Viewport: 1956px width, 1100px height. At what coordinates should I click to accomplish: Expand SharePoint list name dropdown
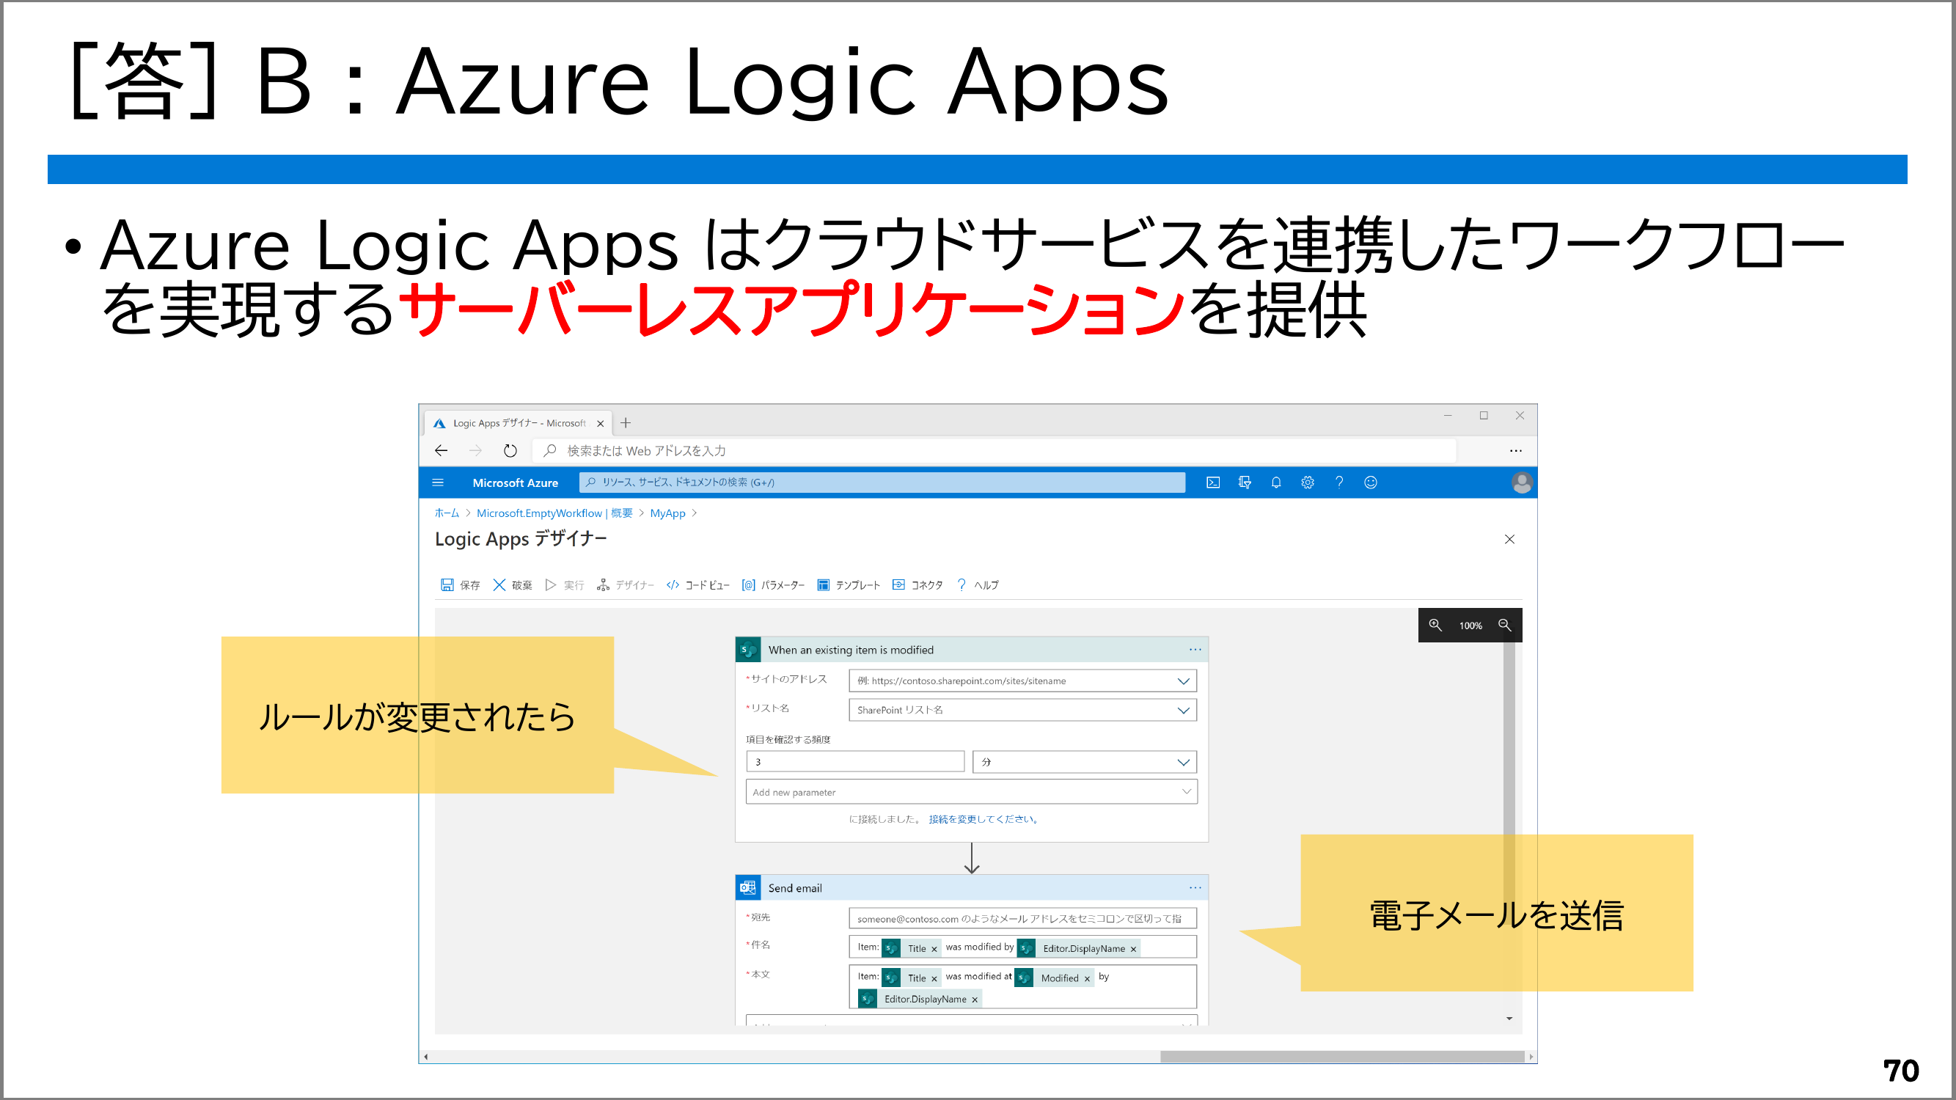pyautogui.click(x=1182, y=710)
